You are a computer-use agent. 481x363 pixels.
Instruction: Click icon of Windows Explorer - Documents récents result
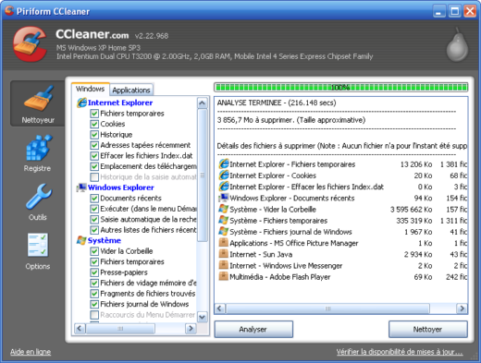[224, 198]
